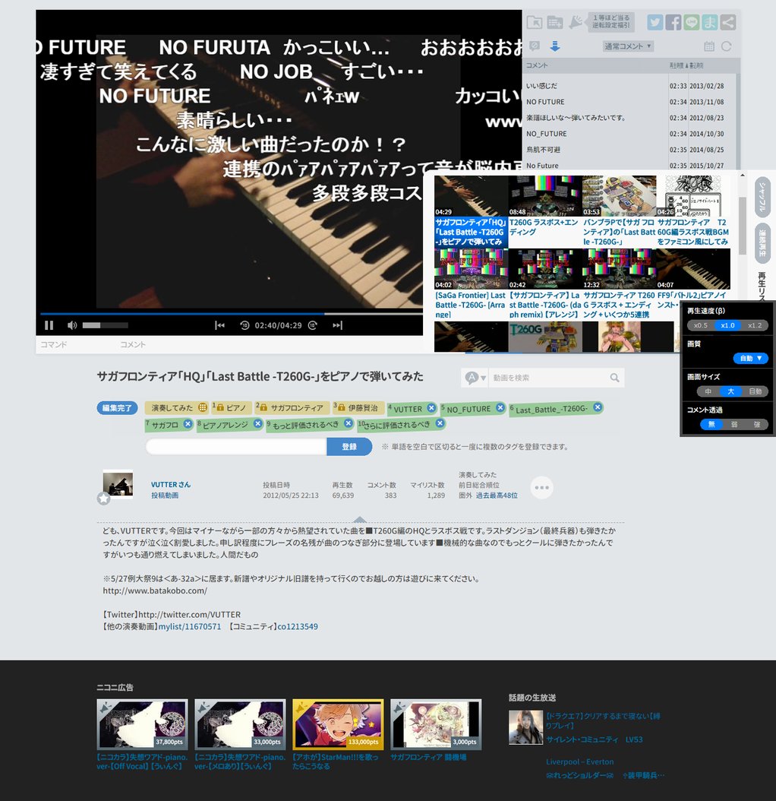Set comment transparency to 無
The image size is (776, 801).
[x=711, y=425]
